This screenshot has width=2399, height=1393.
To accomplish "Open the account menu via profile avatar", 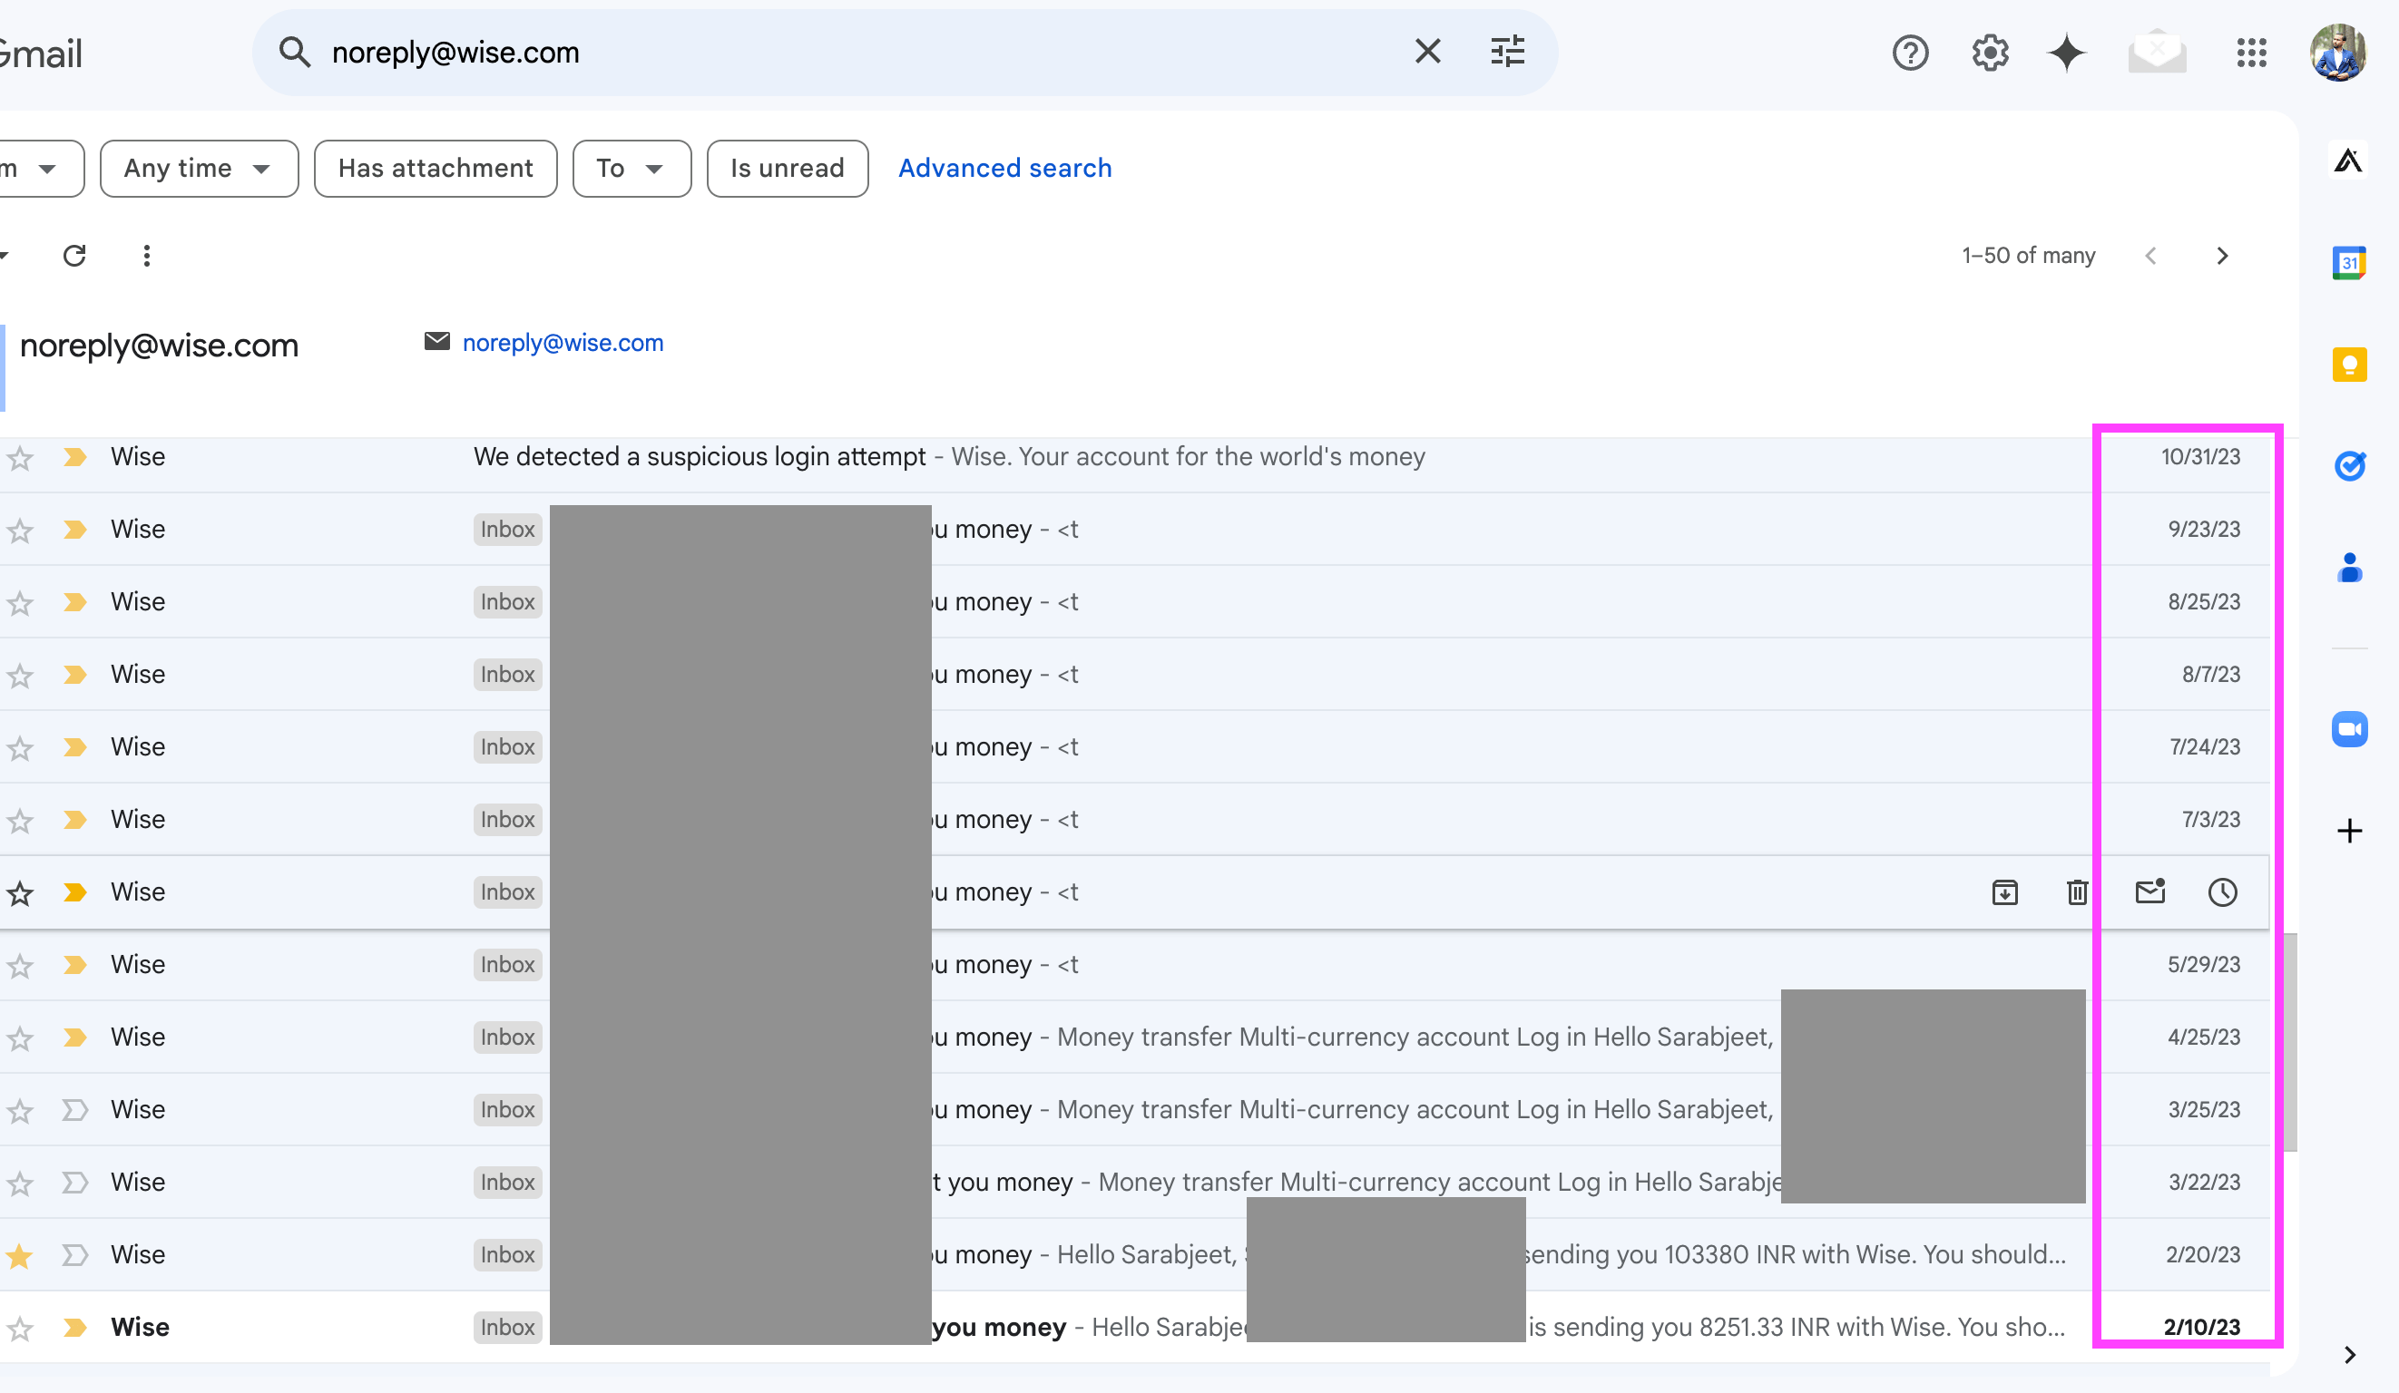I will [x=2340, y=53].
